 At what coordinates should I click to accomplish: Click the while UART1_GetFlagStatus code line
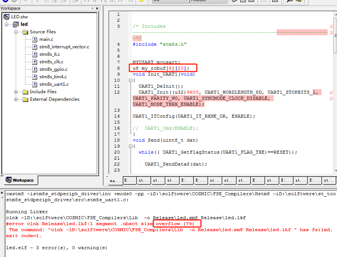218,152
